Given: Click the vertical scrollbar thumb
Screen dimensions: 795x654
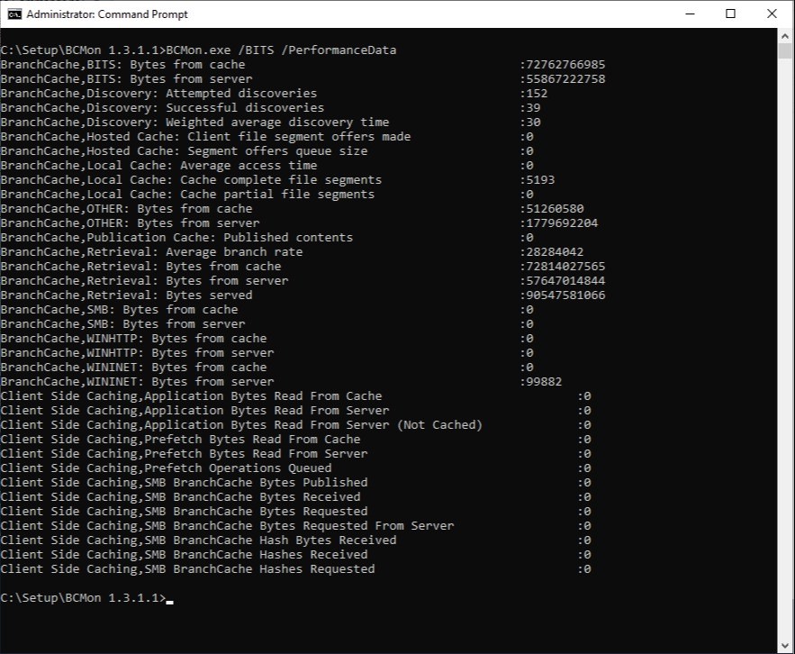Looking at the screenshot, I should (785, 52).
